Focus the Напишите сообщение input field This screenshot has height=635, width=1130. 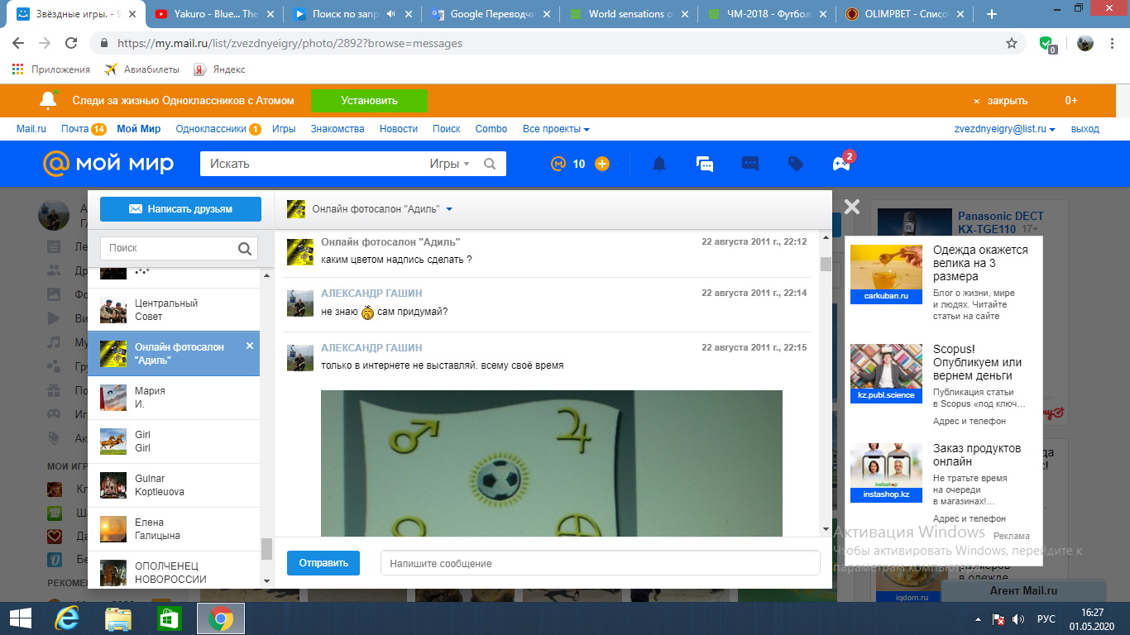[600, 563]
